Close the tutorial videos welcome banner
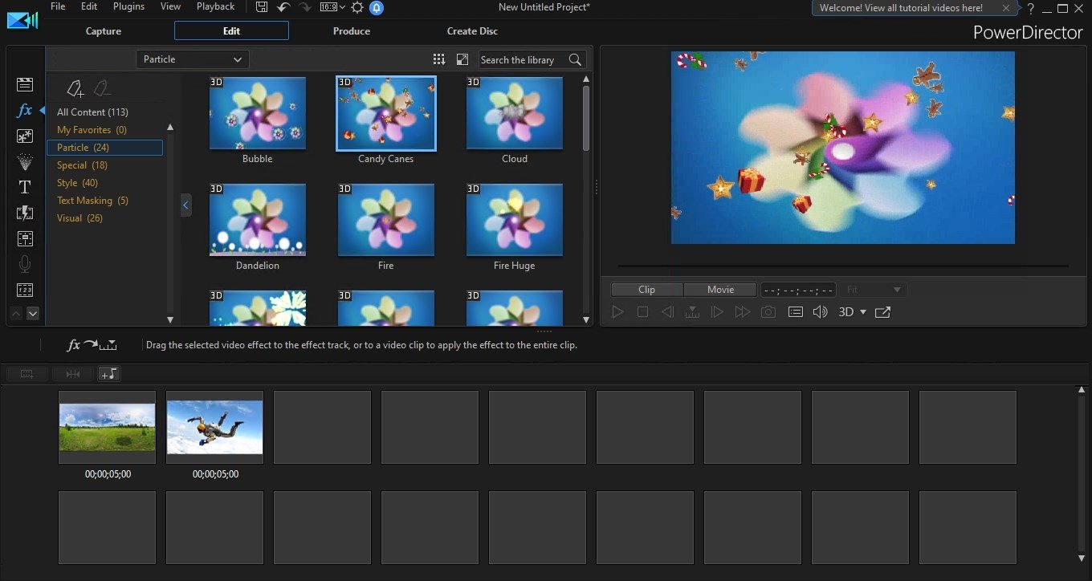 click(1006, 8)
